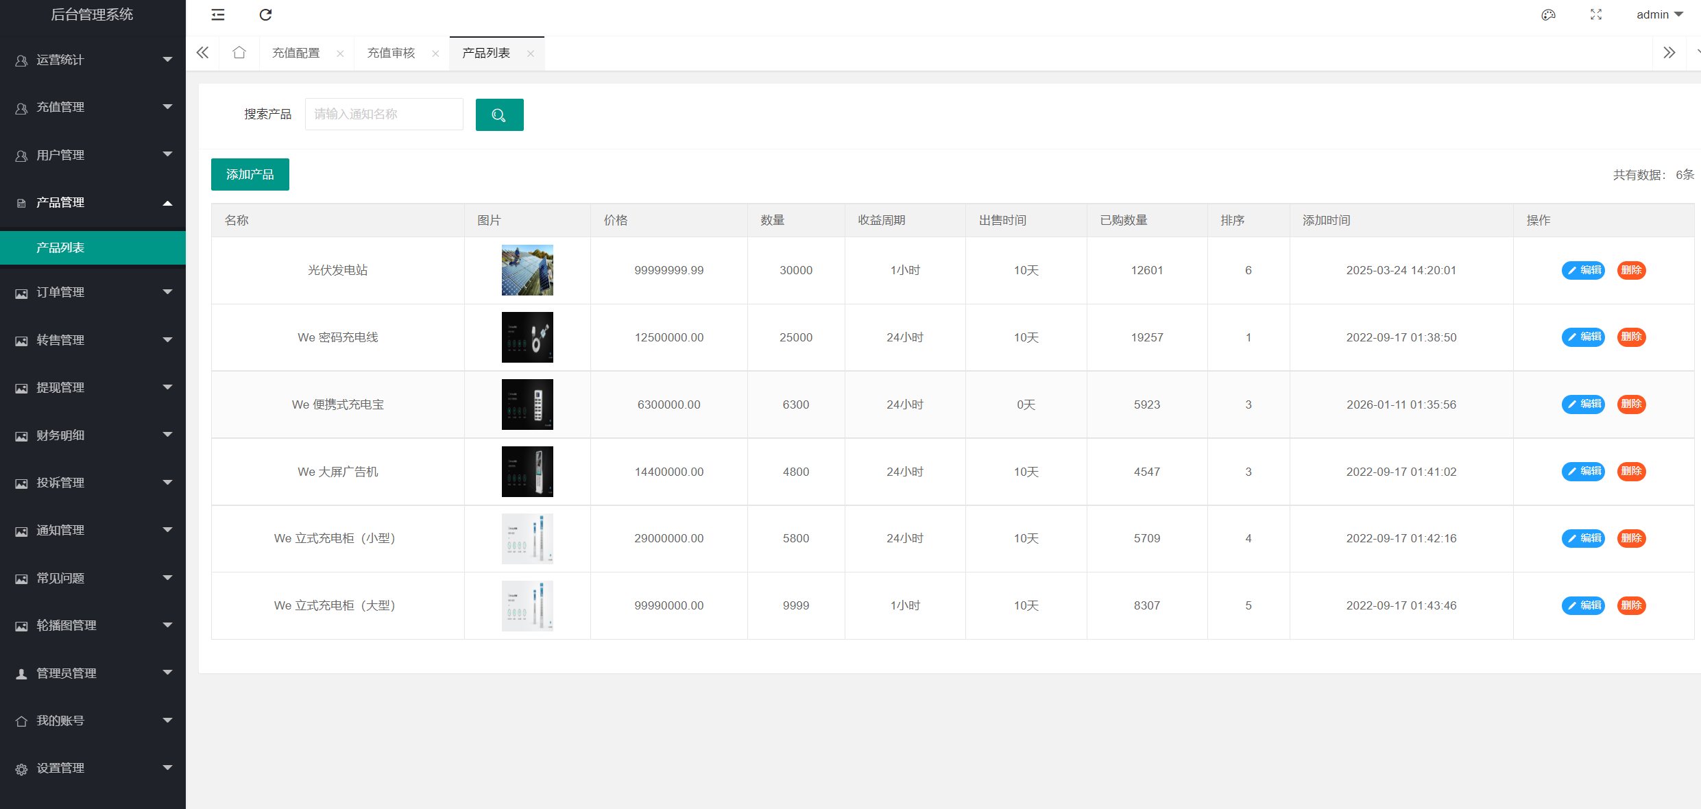Click the home tab icon
The width and height of the screenshot is (1701, 809).
(239, 53)
